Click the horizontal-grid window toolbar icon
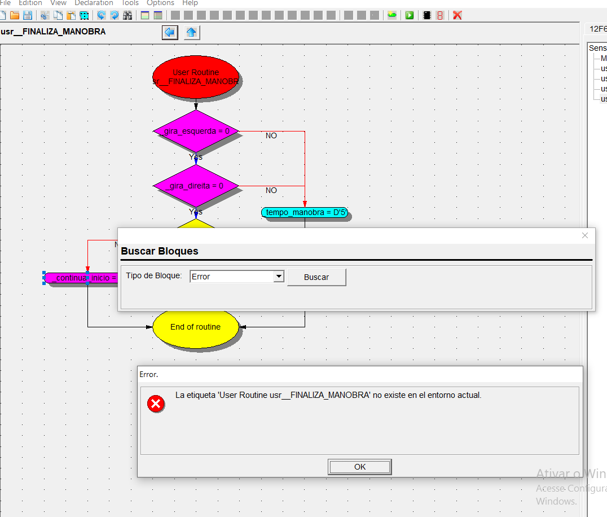Viewport: 607px width, 517px height. click(x=145, y=15)
